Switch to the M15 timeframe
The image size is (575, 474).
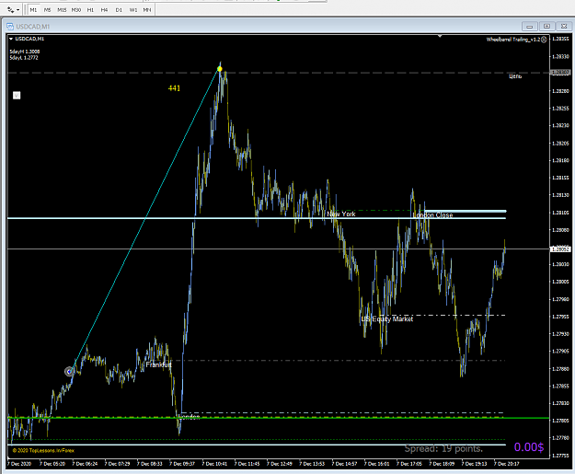(62, 10)
